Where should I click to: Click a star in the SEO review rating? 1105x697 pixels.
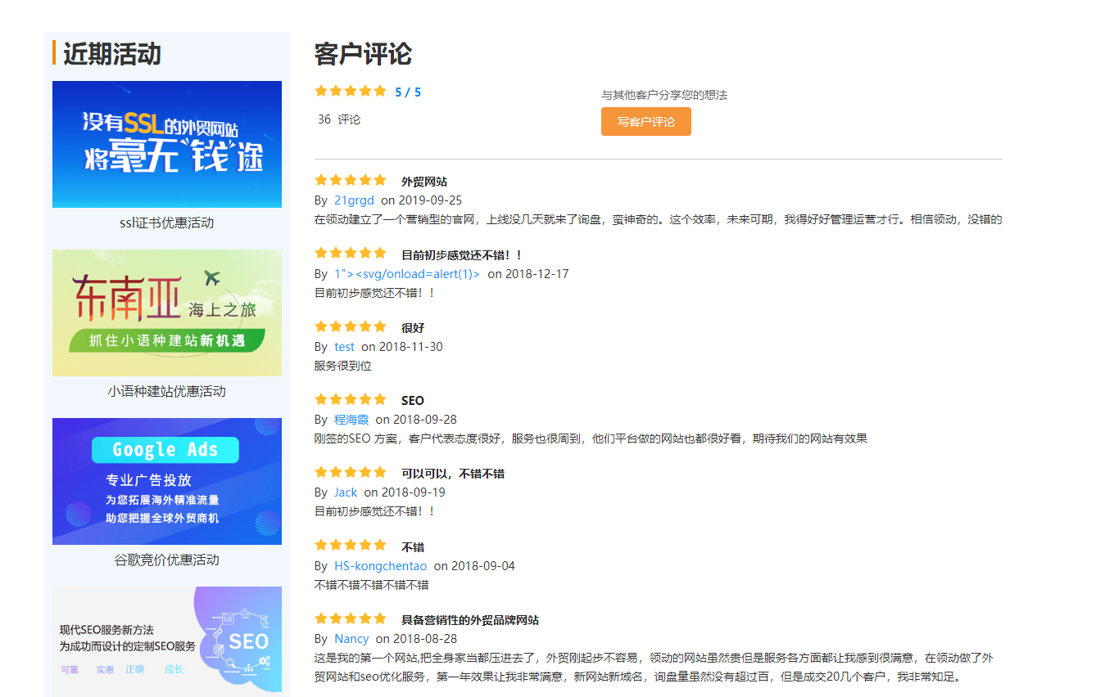point(351,399)
